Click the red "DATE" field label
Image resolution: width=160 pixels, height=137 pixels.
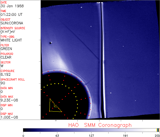tap(4, 2)
